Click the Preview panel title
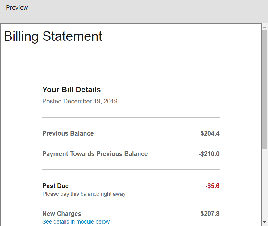 pyautogui.click(x=17, y=7)
